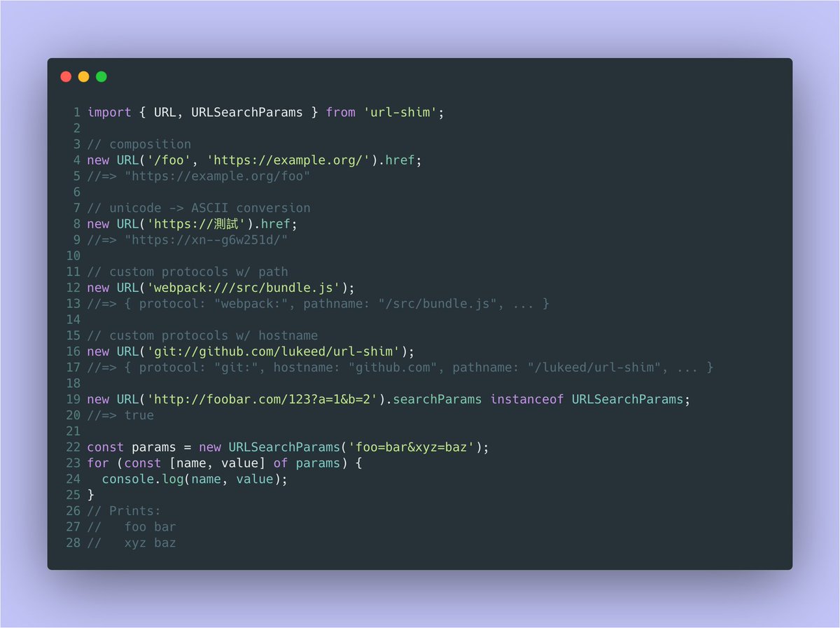Click the searchParams property on line 19

click(437, 399)
